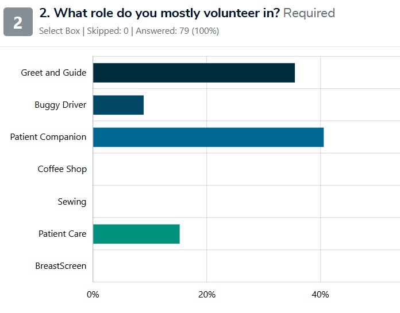Viewport: 400px width, 313px height.
Task: Click the Buggy Driver category label
Action: [60, 105]
